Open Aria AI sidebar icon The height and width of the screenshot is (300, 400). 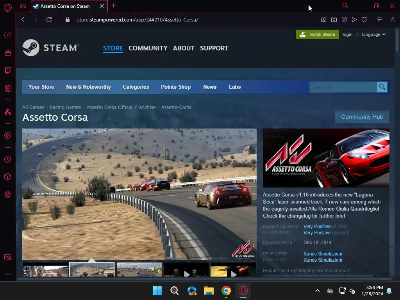point(8,112)
